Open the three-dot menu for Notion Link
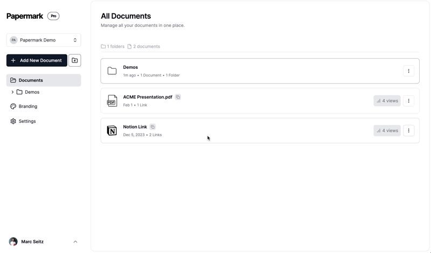This screenshot has height=253, width=431. coord(408,130)
